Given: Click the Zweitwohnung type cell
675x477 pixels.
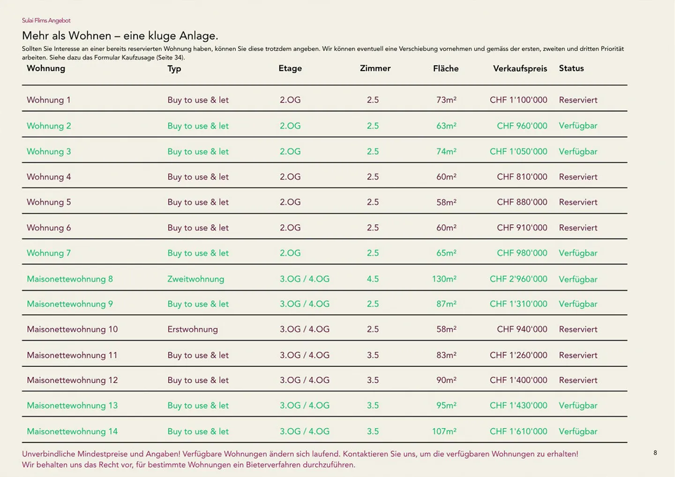Looking at the screenshot, I should point(195,279).
